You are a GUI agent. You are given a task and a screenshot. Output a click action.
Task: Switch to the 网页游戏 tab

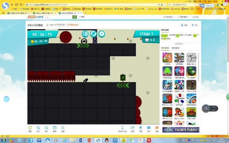(x=176, y=48)
